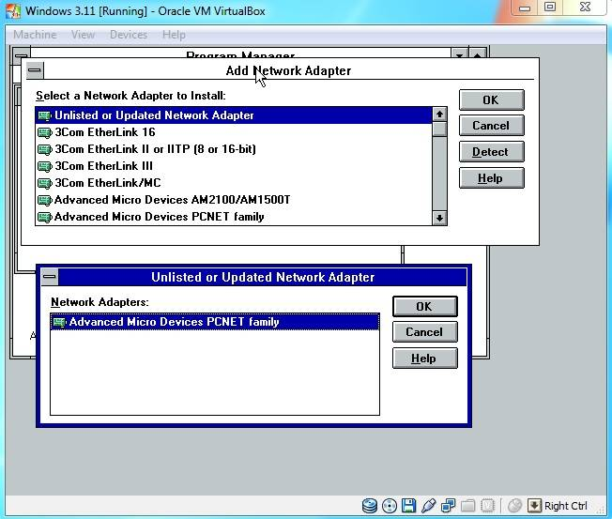This screenshot has height=519, width=612.
Task: Open the optical disc status icon
Action: click(x=389, y=506)
